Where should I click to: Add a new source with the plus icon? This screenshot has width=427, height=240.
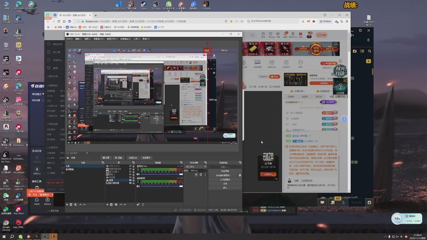click(107, 204)
